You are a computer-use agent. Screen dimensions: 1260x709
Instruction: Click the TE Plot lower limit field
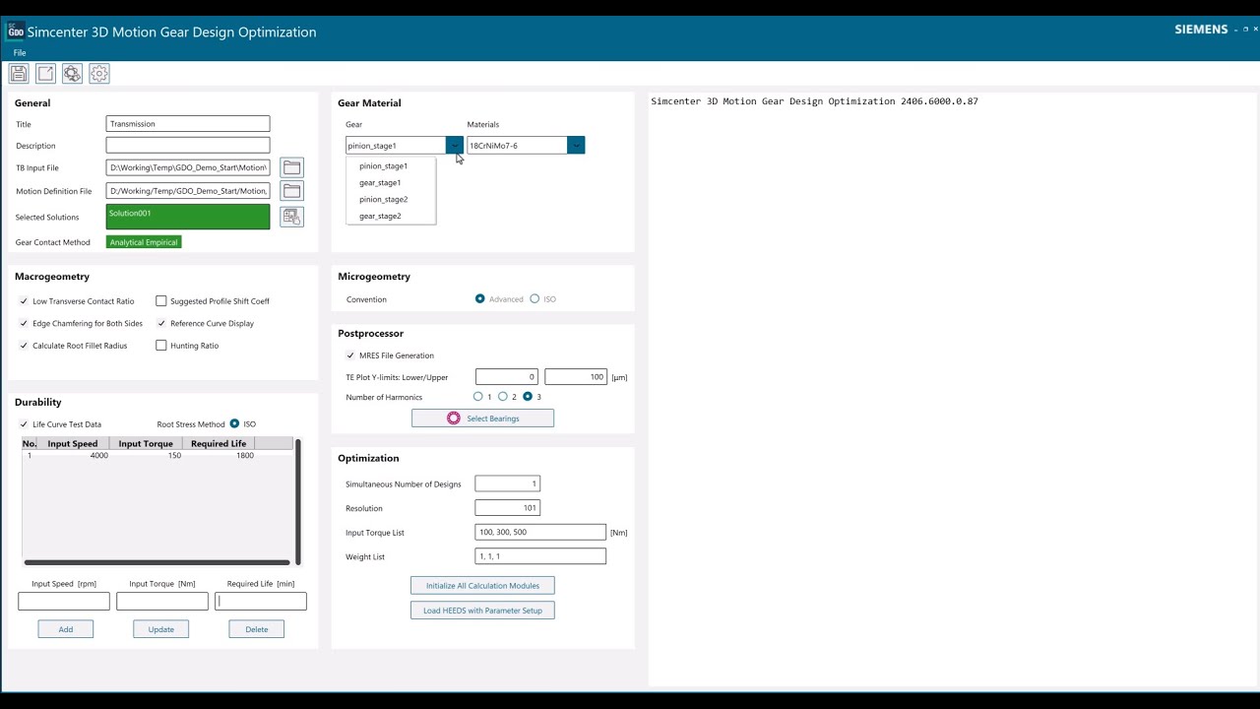tap(507, 377)
